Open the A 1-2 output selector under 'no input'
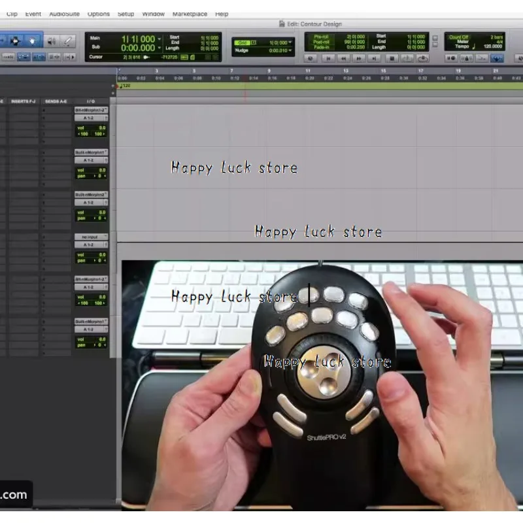The image size is (523, 523). pos(91,245)
